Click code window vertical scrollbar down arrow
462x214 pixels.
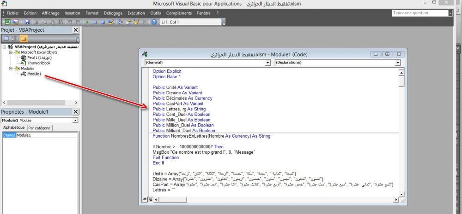click(x=401, y=194)
